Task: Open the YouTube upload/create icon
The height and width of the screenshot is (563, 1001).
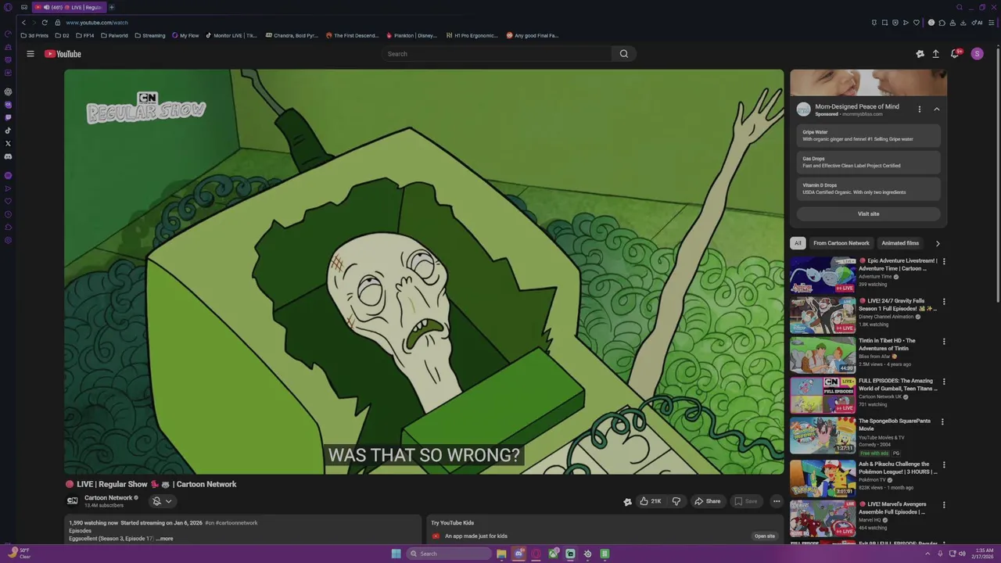Action: pos(935,54)
